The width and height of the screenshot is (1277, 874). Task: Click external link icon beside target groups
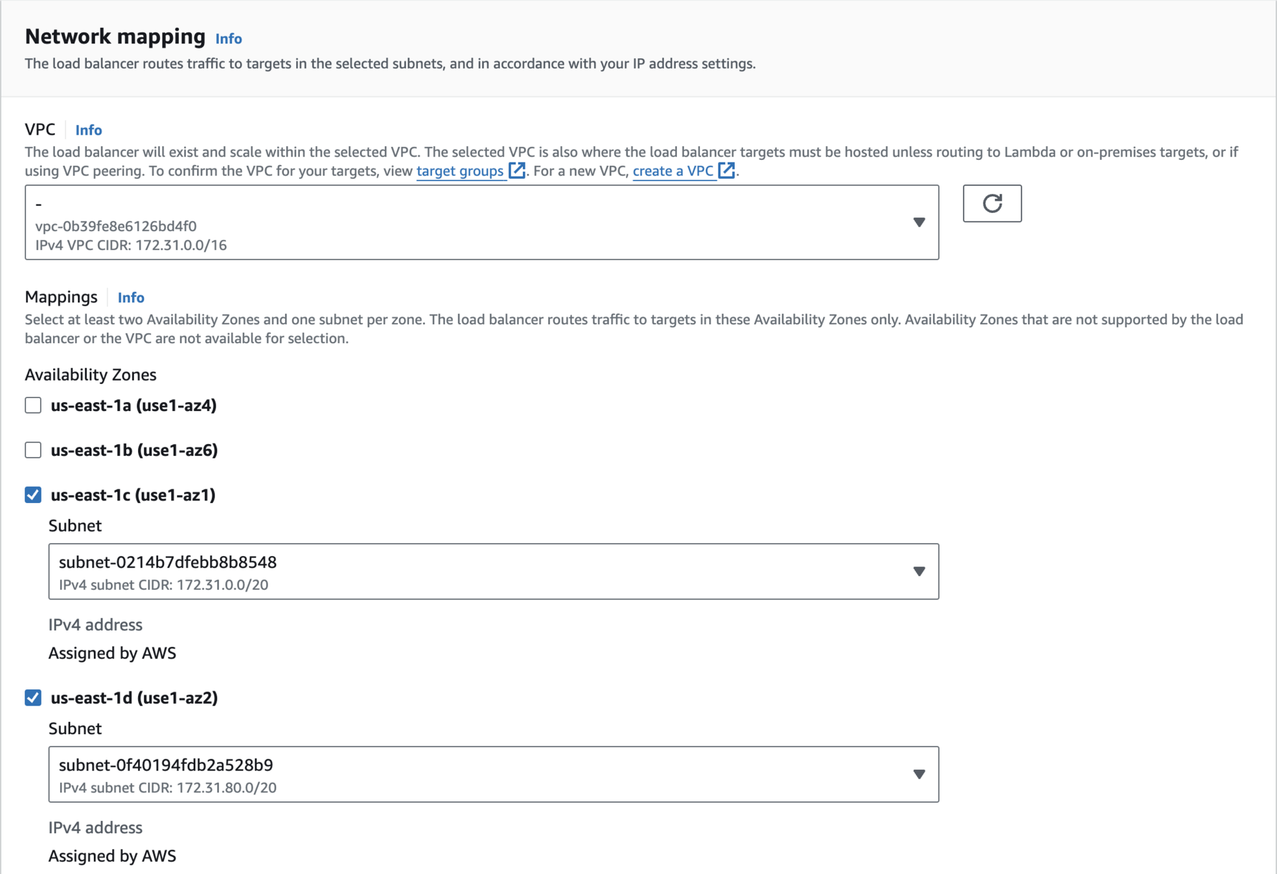point(516,170)
